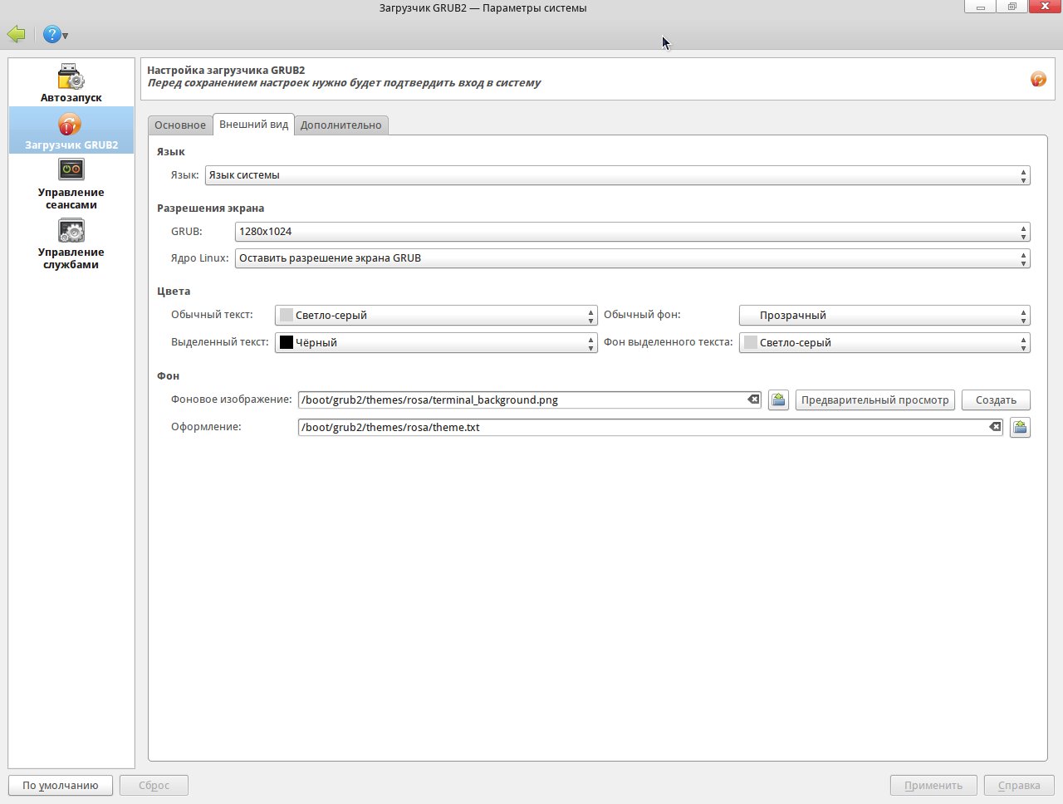Open the Обычный фон color dropdown
1063x804 pixels.
[884, 316]
